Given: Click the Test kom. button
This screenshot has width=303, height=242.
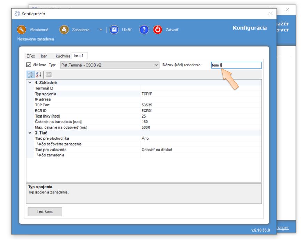Looking at the screenshot, I should pyautogui.click(x=45, y=211).
